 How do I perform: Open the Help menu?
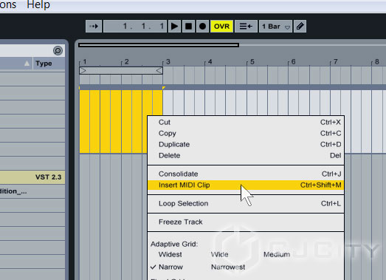(38, 4)
